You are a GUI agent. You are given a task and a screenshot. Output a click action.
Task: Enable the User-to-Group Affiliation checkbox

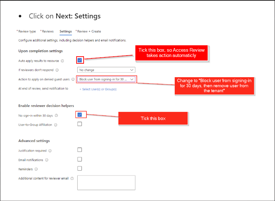click(80, 124)
